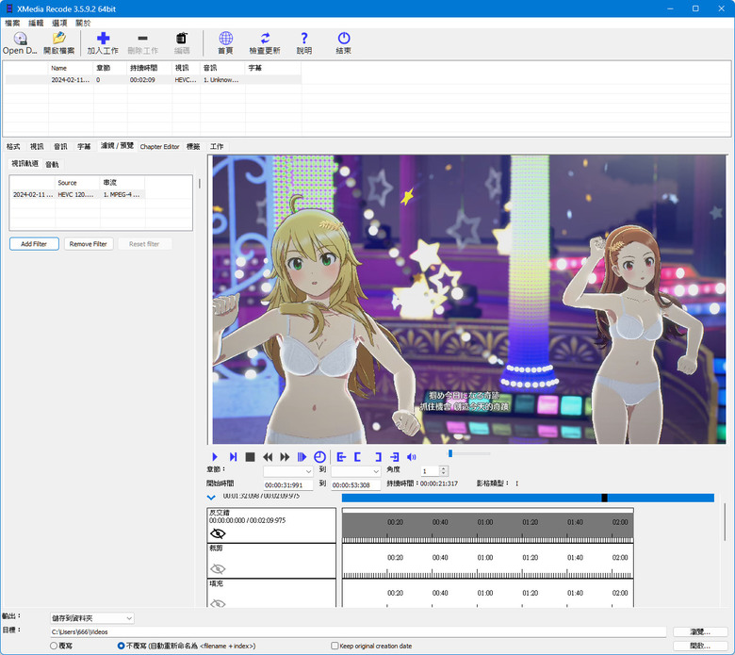Click the end time 00:00:53:308 field
This screenshot has width=735, height=655.
(x=356, y=484)
